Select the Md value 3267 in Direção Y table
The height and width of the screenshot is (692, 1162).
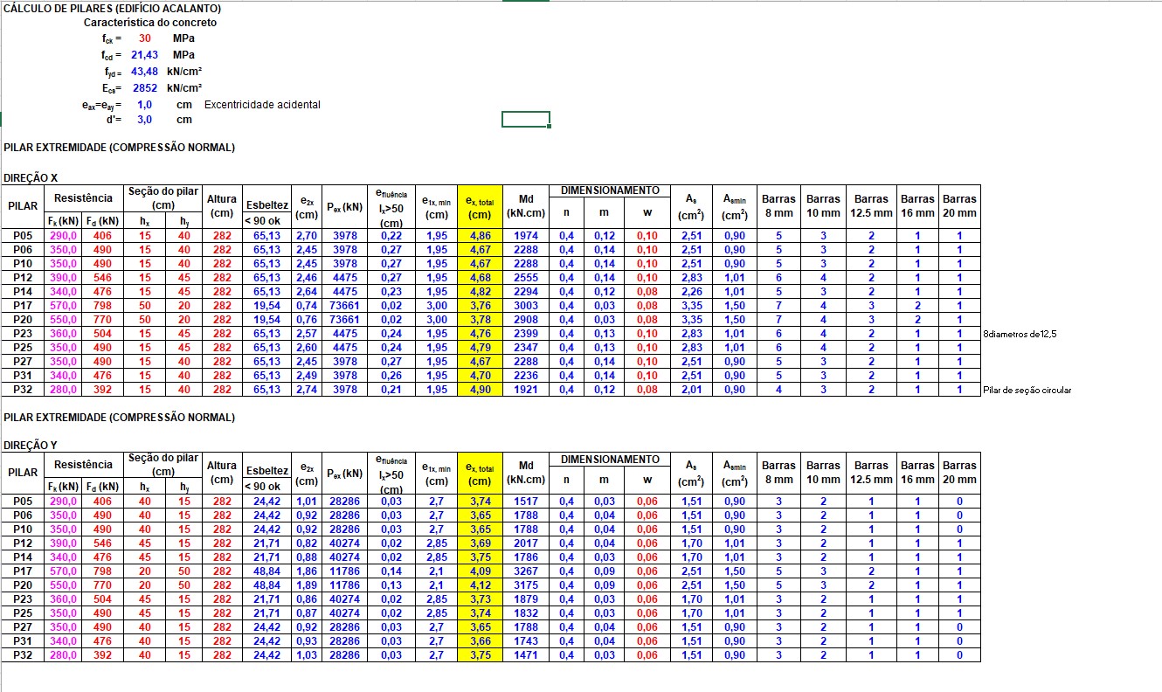(x=526, y=571)
